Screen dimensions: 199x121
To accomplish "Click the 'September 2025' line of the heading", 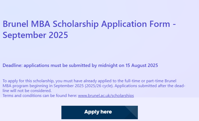I will (x=35, y=35).
